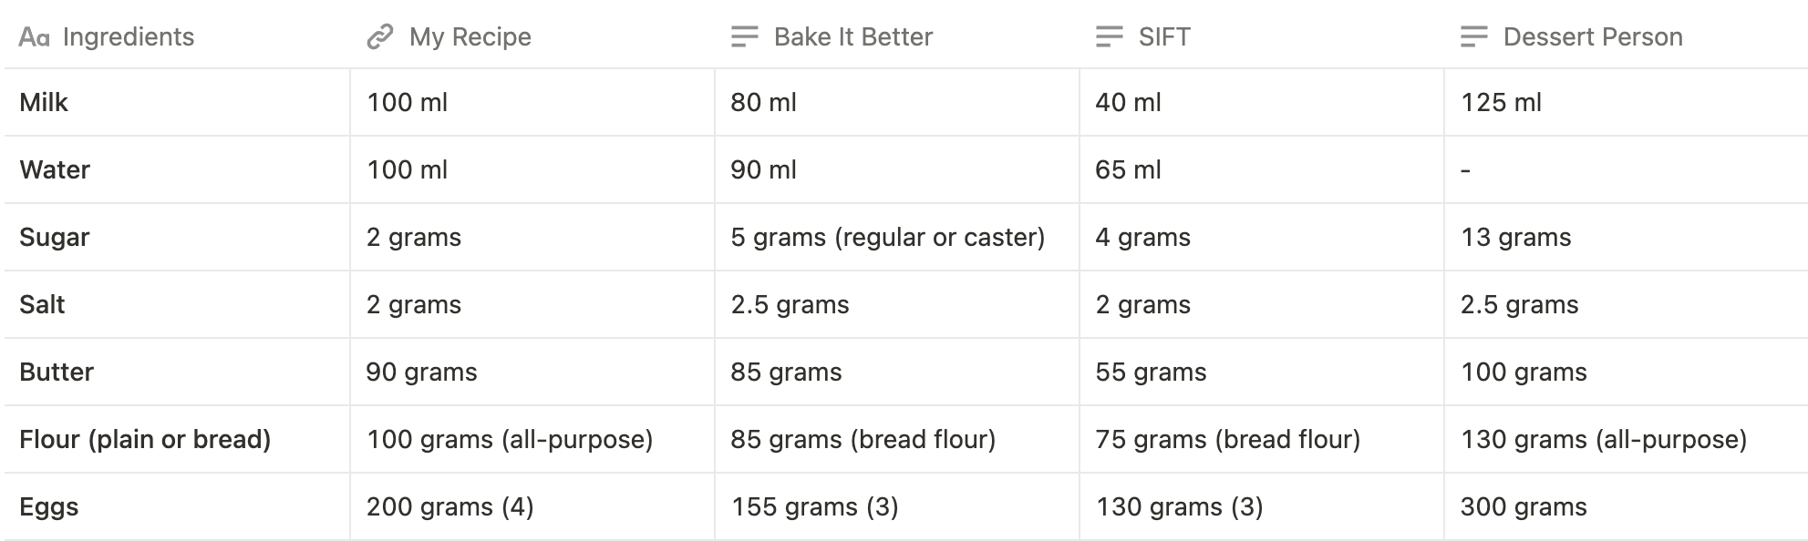Select the Salt row title cell
This screenshot has height=541, width=1808.
tap(41, 304)
